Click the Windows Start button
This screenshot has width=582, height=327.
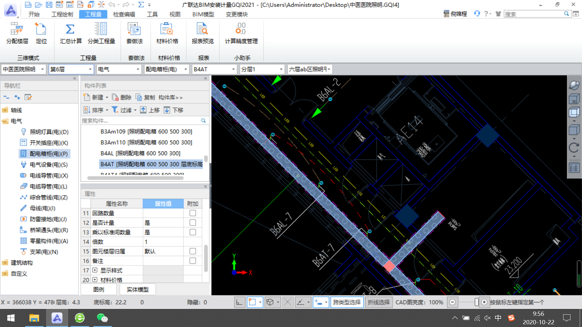point(11,318)
